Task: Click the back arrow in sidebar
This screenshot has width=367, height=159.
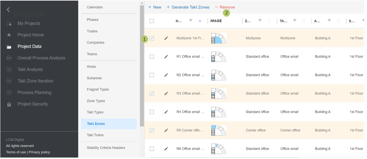Action: [x=8, y=10]
